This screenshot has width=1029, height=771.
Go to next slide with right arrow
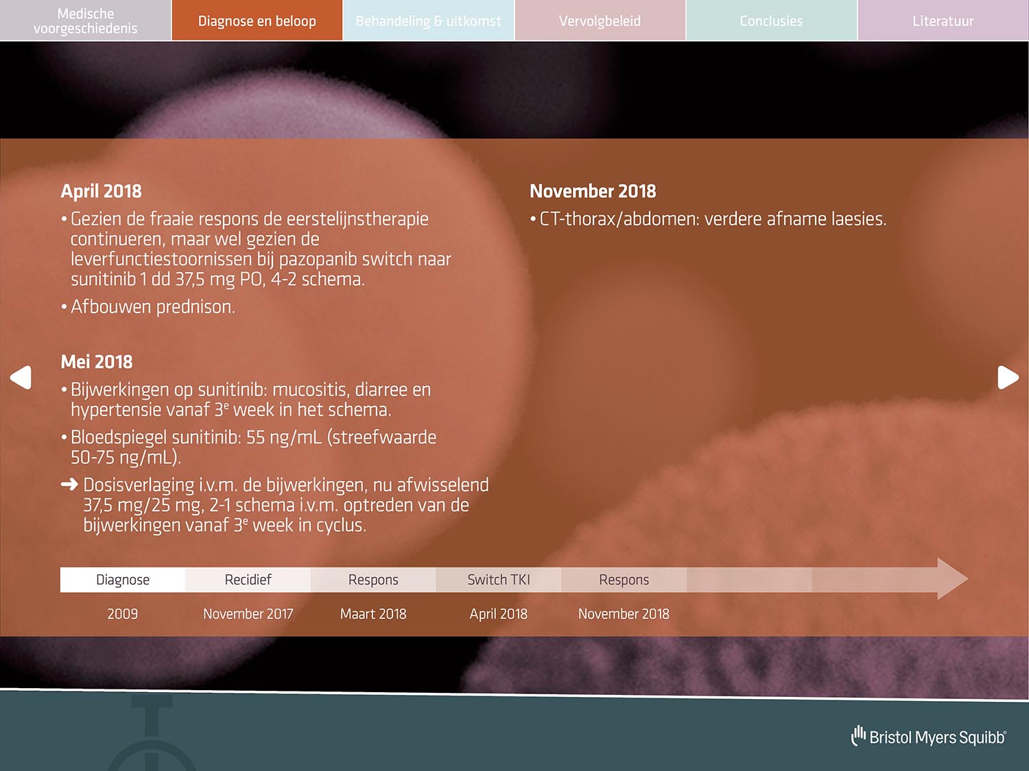pos(1008,378)
